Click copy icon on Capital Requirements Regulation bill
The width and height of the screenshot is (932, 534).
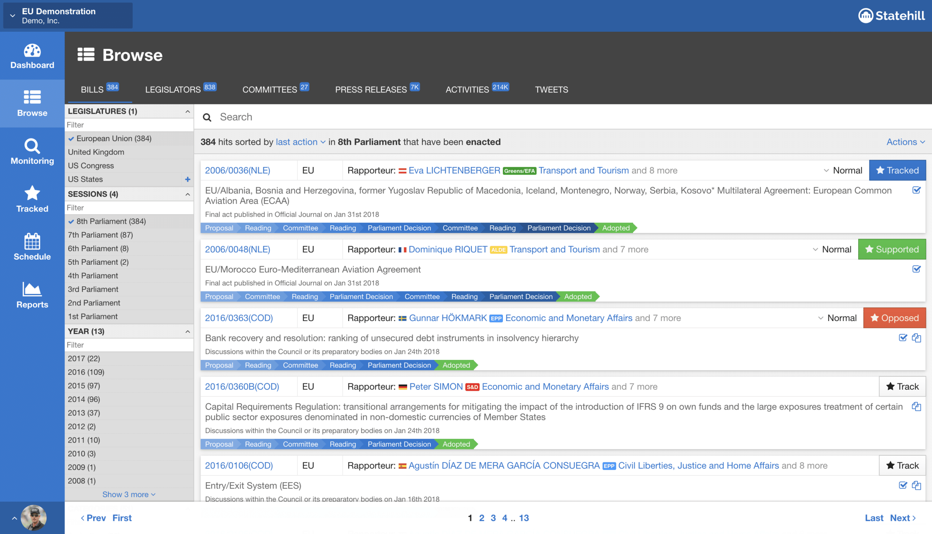(x=916, y=406)
